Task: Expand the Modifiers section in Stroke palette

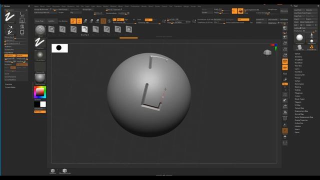Action: [x=8, y=46]
